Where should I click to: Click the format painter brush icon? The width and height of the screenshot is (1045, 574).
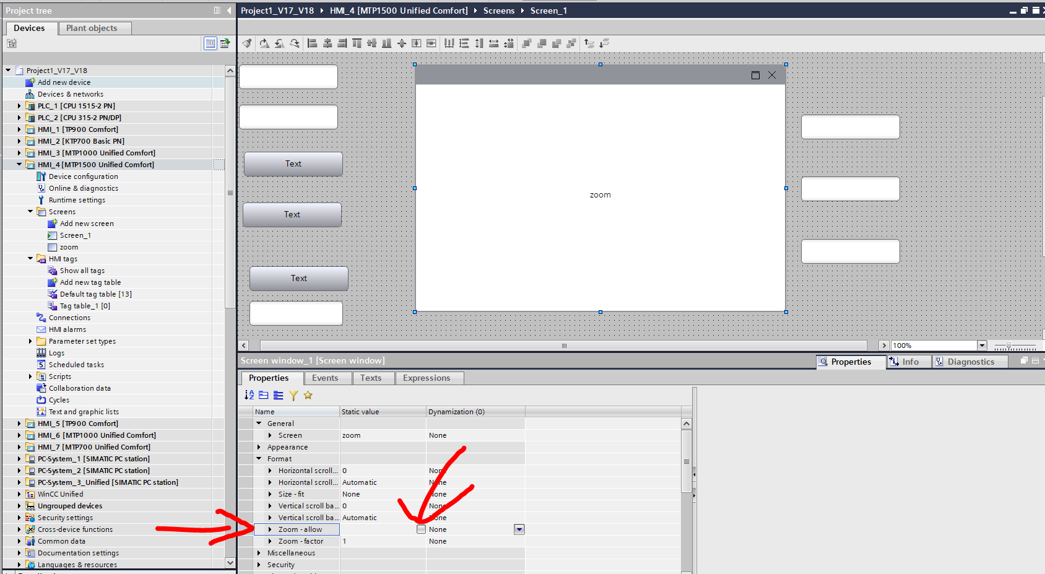tap(247, 43)
